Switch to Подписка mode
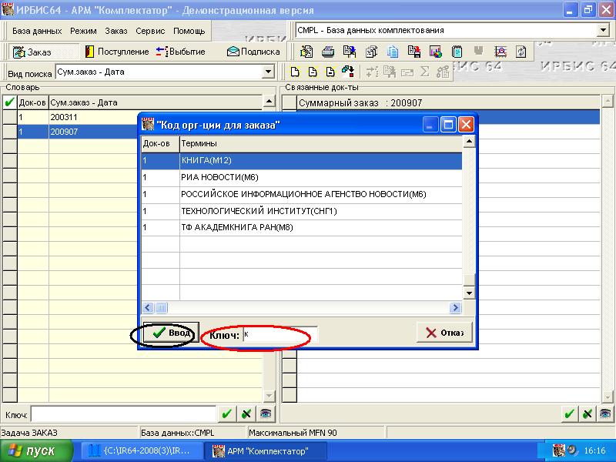616x462 pixels. (x=253, y=52)
